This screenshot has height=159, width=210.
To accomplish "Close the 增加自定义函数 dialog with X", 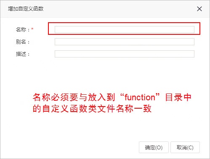I will click(x=199, y=9).
